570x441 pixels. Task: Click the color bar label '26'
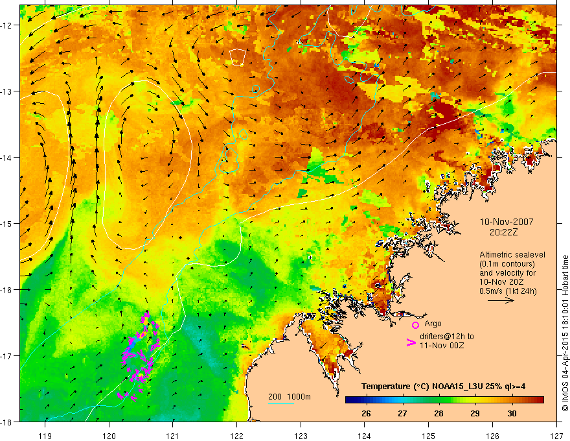pyautogui.click(x=366, y=413)
